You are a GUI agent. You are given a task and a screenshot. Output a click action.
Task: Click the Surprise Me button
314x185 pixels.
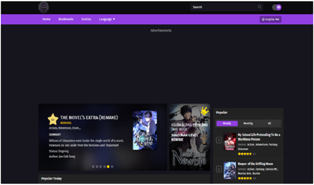click(271, 19)
